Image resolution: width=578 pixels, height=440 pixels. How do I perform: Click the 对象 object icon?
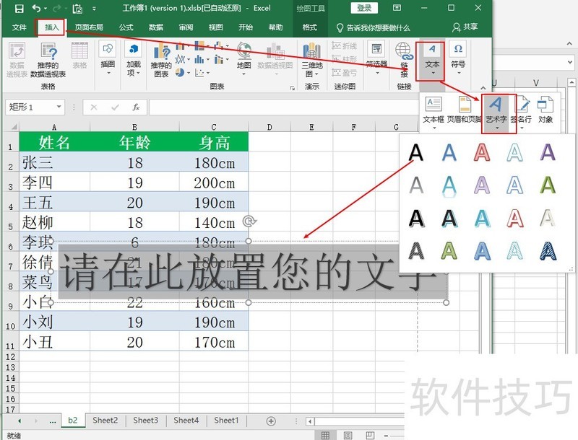(x=545, y=110)
